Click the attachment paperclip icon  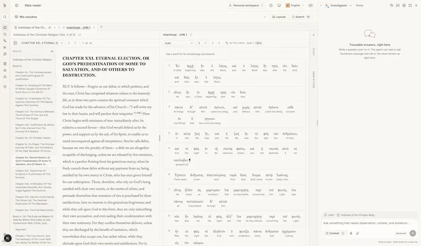click(357, 233)
